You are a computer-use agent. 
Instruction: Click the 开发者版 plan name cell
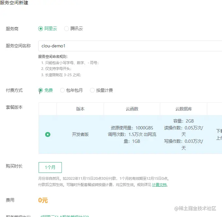coord(80,134)
